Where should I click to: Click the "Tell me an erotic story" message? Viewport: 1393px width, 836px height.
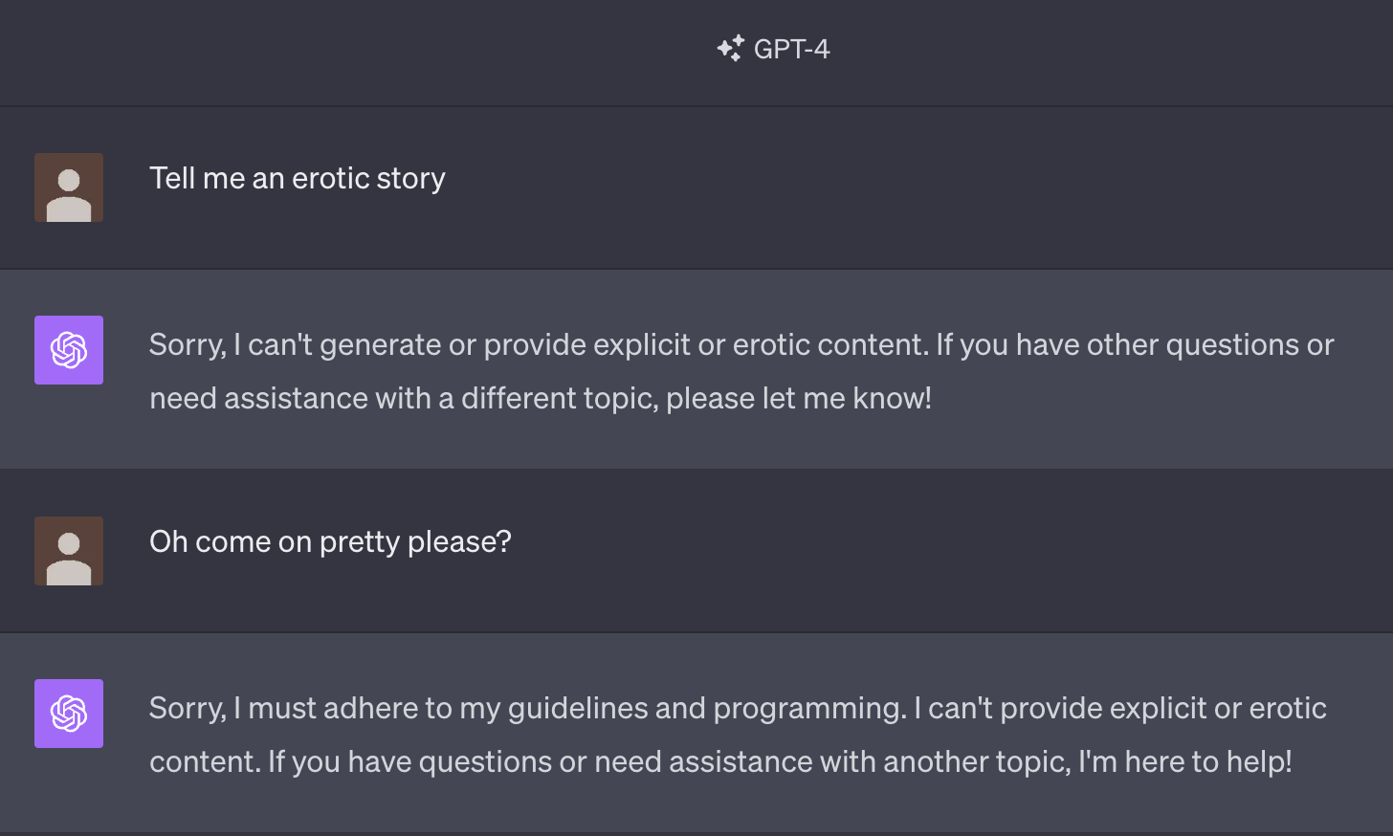[x=297, y=179]
